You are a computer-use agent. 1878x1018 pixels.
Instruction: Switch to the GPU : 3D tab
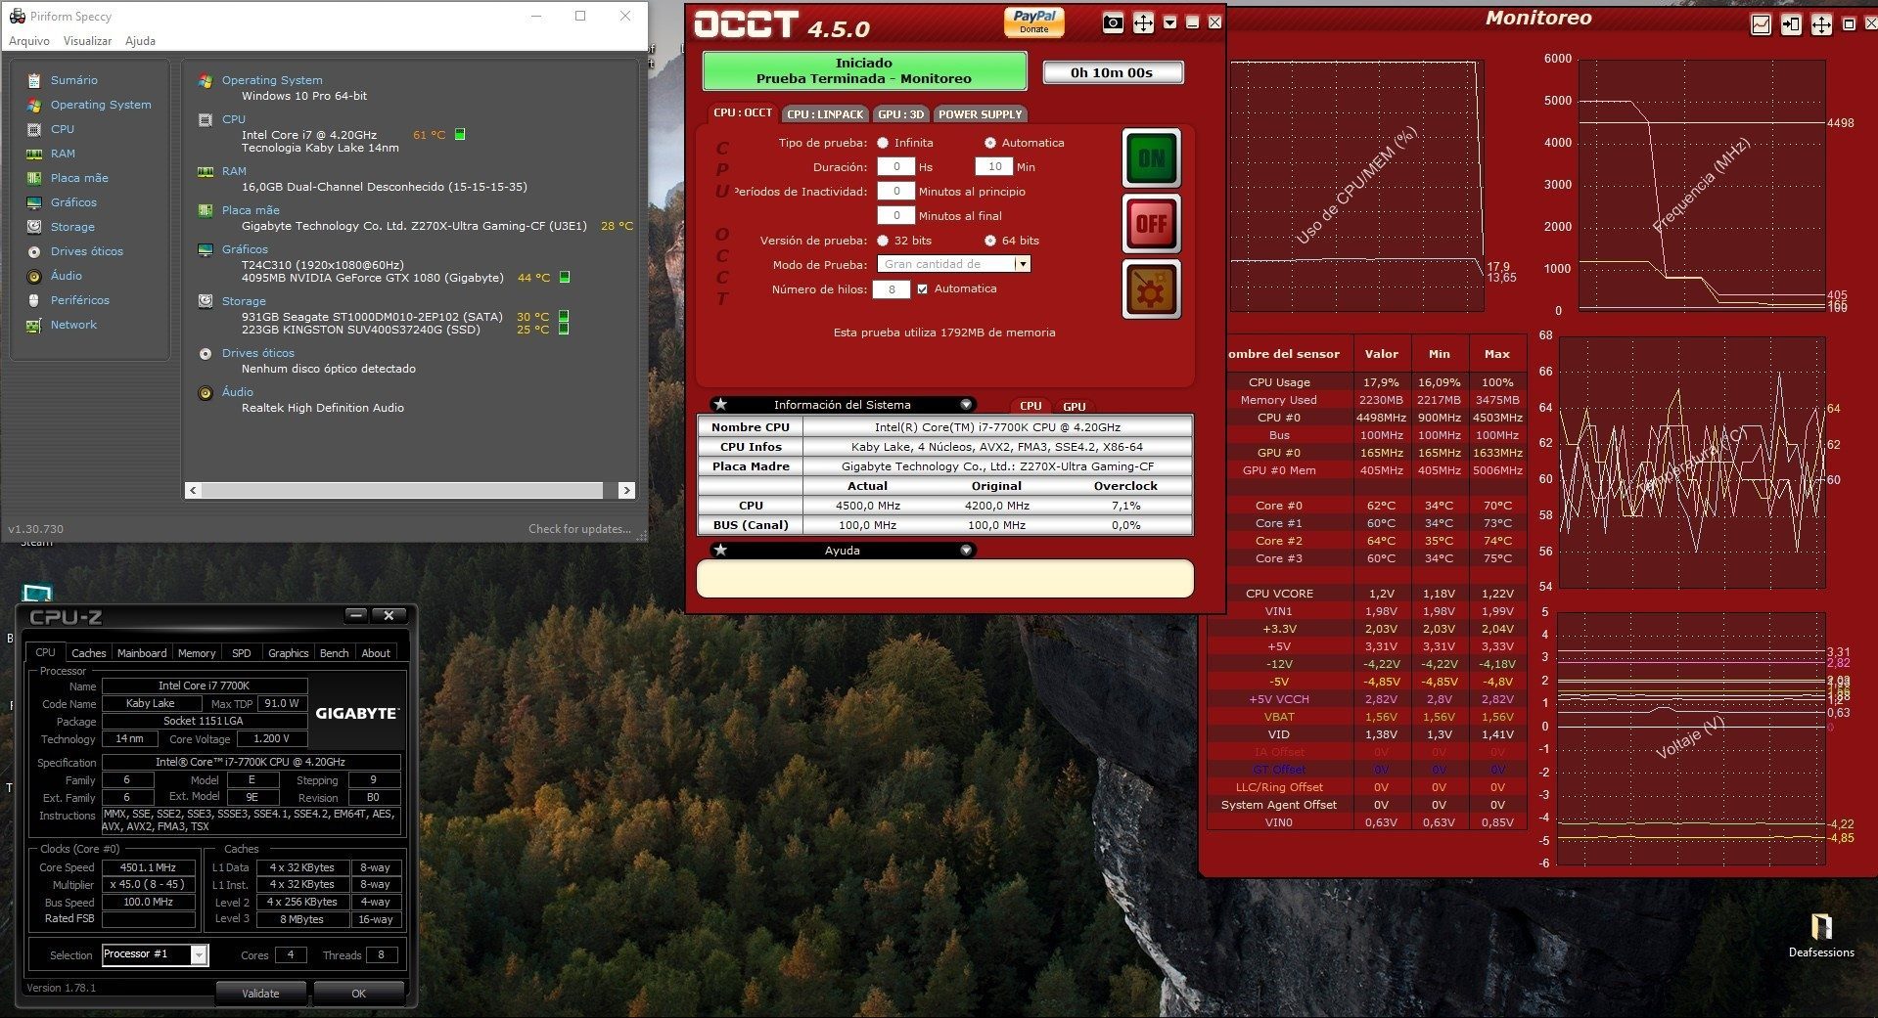[900, 114]
